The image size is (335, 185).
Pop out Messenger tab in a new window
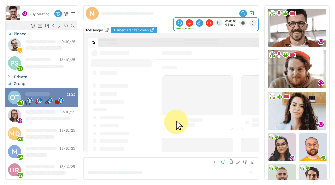[x=107, y=30]
